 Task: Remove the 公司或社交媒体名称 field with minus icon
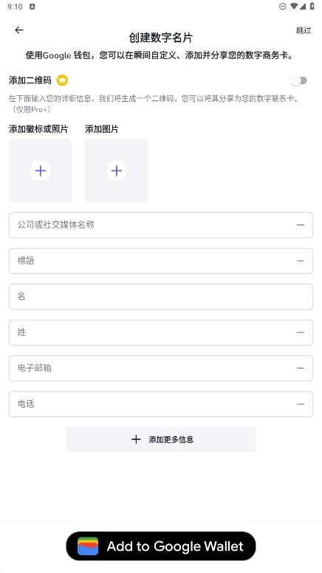(301, 224)
